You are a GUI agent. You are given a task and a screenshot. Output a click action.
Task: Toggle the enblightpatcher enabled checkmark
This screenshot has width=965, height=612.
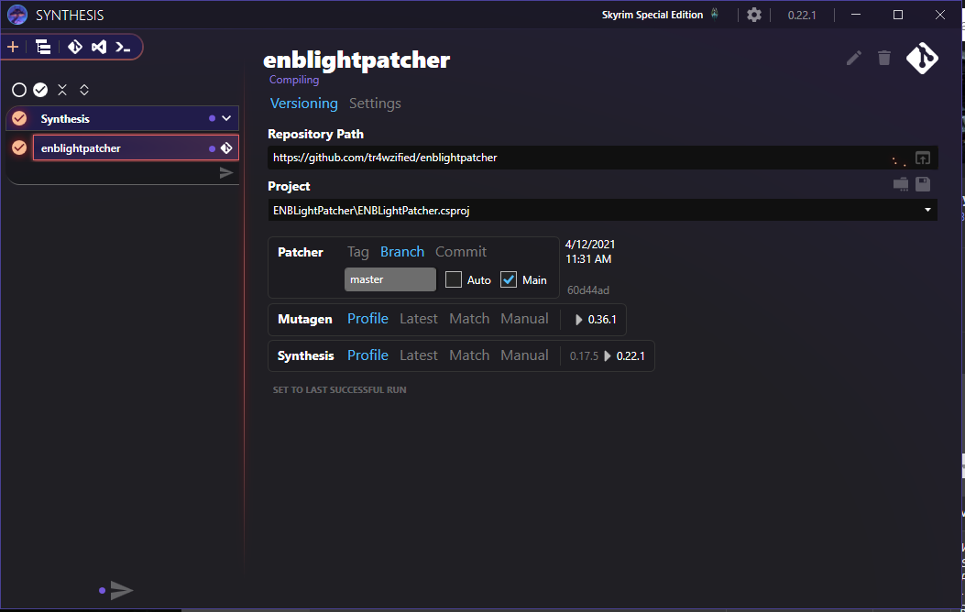[x=19, y=148]
